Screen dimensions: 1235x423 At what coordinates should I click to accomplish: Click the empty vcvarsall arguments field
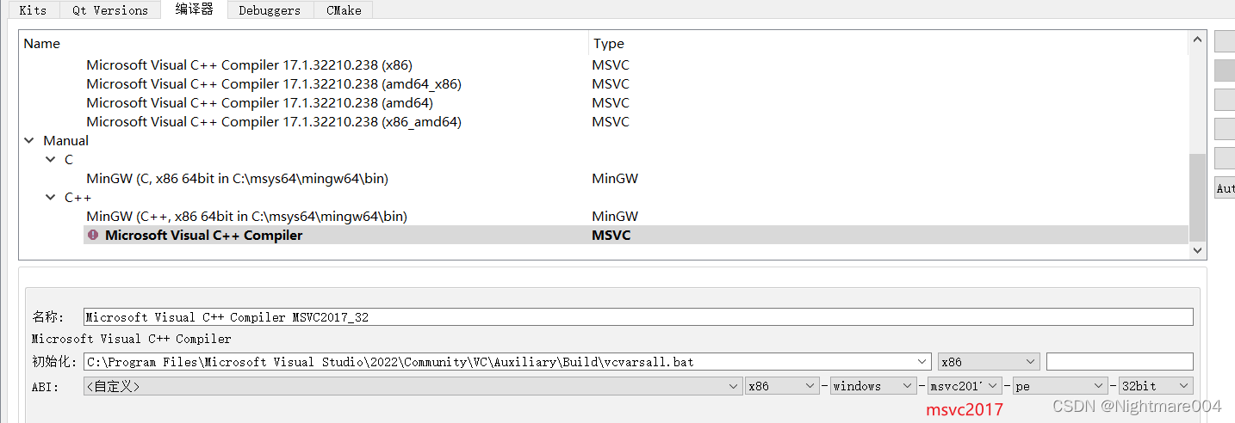tap(1120, 362)
